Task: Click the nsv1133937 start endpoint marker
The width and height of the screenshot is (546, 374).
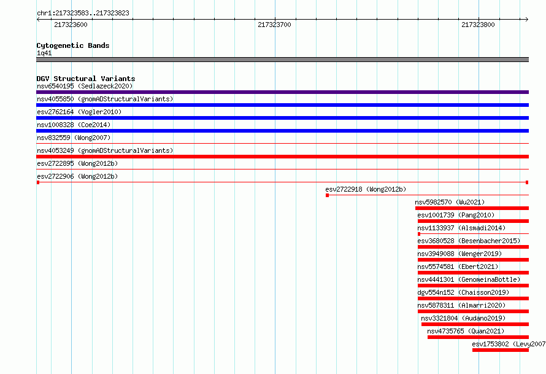Action: pos(419,234)
